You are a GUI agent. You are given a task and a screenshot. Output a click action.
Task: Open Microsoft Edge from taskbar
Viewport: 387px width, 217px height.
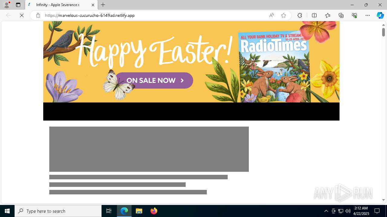(124, 211)
